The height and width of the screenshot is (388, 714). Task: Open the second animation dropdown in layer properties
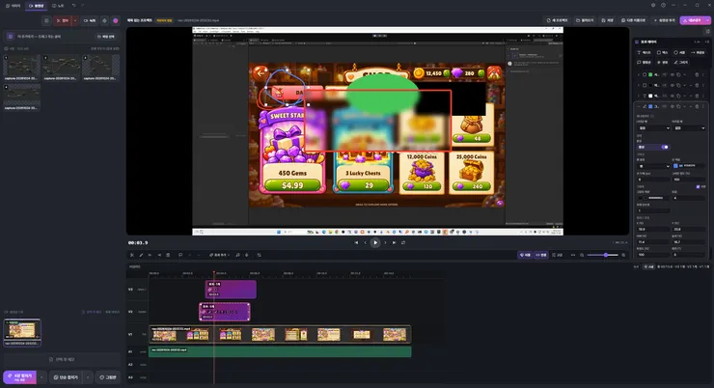689,128
